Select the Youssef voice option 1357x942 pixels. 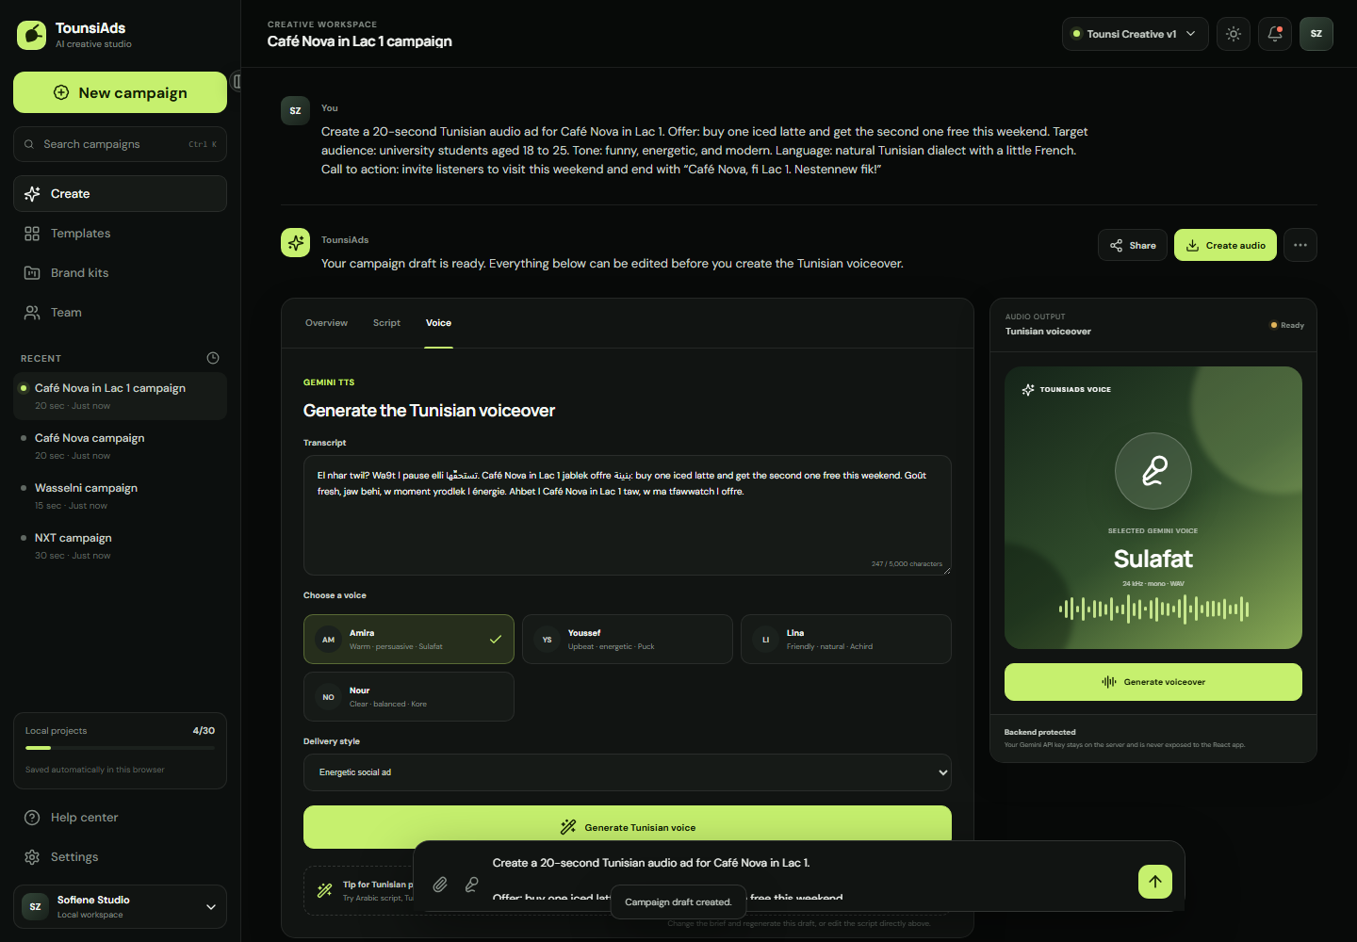tap(628, 640)
